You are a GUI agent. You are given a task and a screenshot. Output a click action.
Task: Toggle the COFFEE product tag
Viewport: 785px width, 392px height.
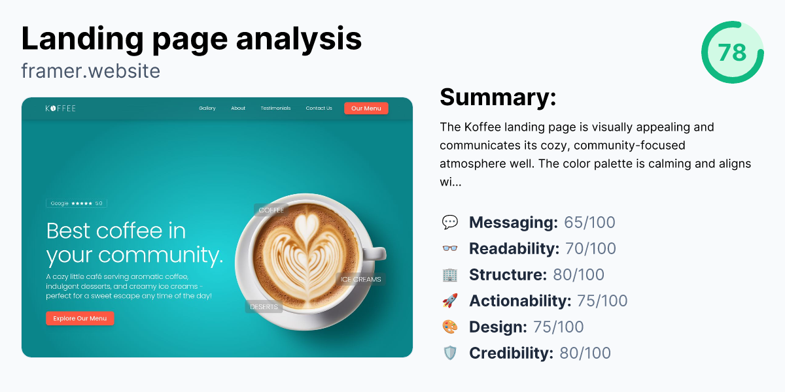272,210
